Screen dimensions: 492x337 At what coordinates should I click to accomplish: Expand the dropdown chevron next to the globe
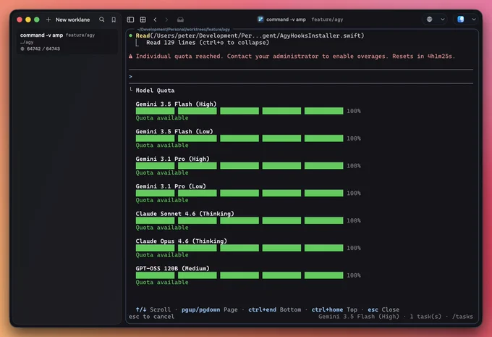pyautogui.click(x=442, y=19)
